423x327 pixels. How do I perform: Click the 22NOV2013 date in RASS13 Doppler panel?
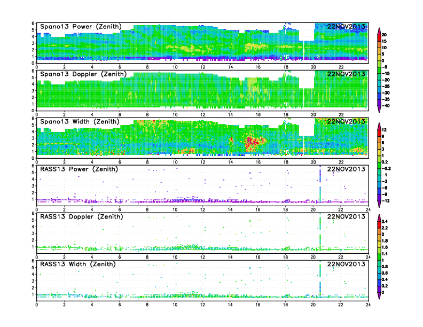tap(346, 216)
